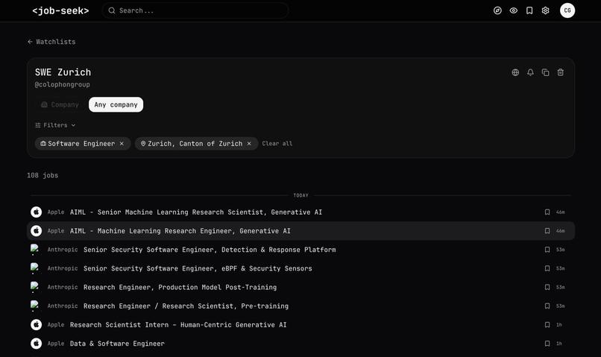Duplicate the SWE Zurich watchlist

[545, 72]
